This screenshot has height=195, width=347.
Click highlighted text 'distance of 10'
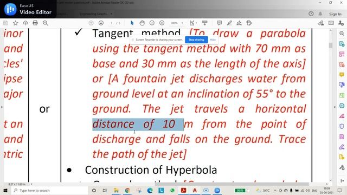coord(134,124)
